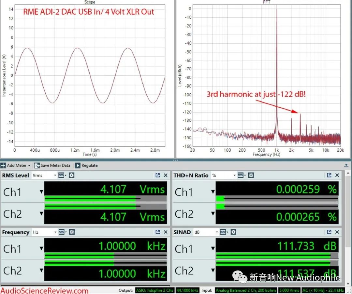Open SINAD unit dropdown (dB)
Screen dimensions: 352x294
coord(206,232)
